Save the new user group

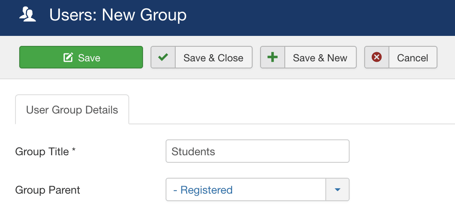tap(81, 57)
